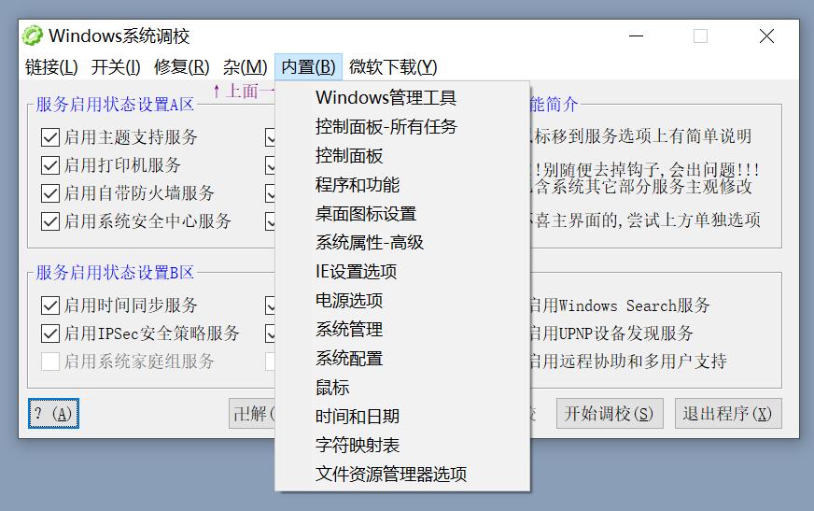Click the green gear app icon in title bar
The width and height of the screenshot is (814, 511).
tap(32, 35)
